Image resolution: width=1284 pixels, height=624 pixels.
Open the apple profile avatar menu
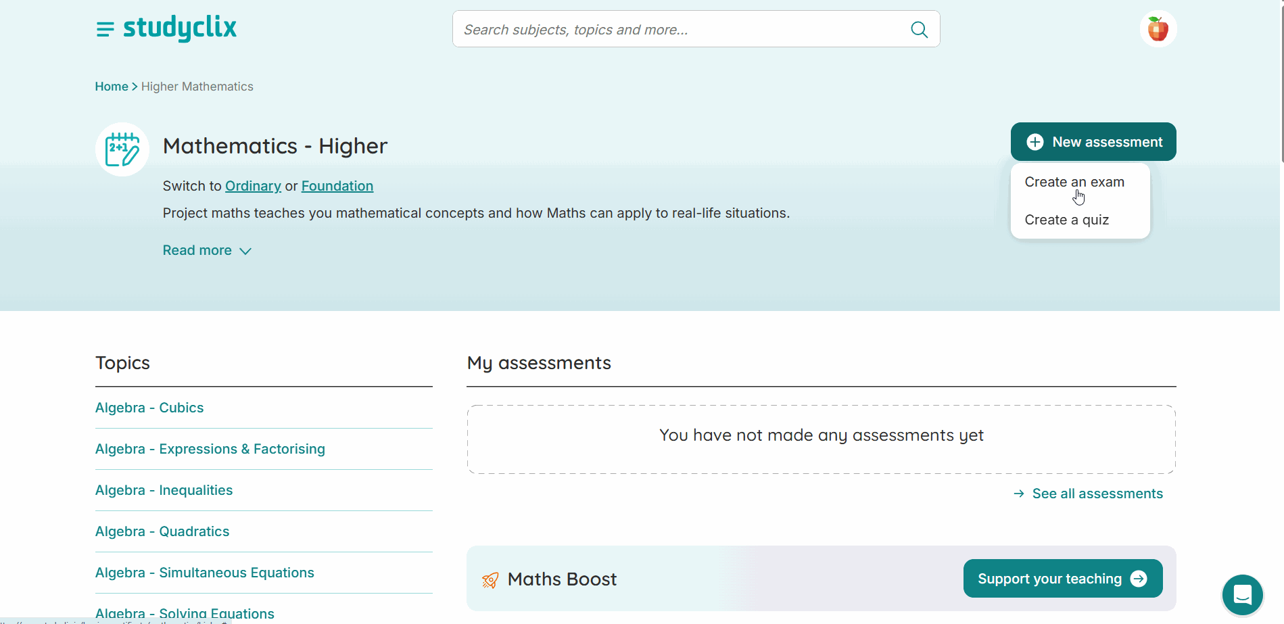[x=1158, y=28]
